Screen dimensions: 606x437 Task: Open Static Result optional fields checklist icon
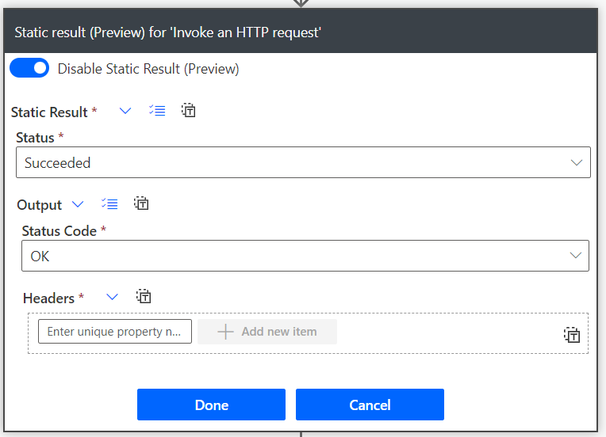(157, 111)
